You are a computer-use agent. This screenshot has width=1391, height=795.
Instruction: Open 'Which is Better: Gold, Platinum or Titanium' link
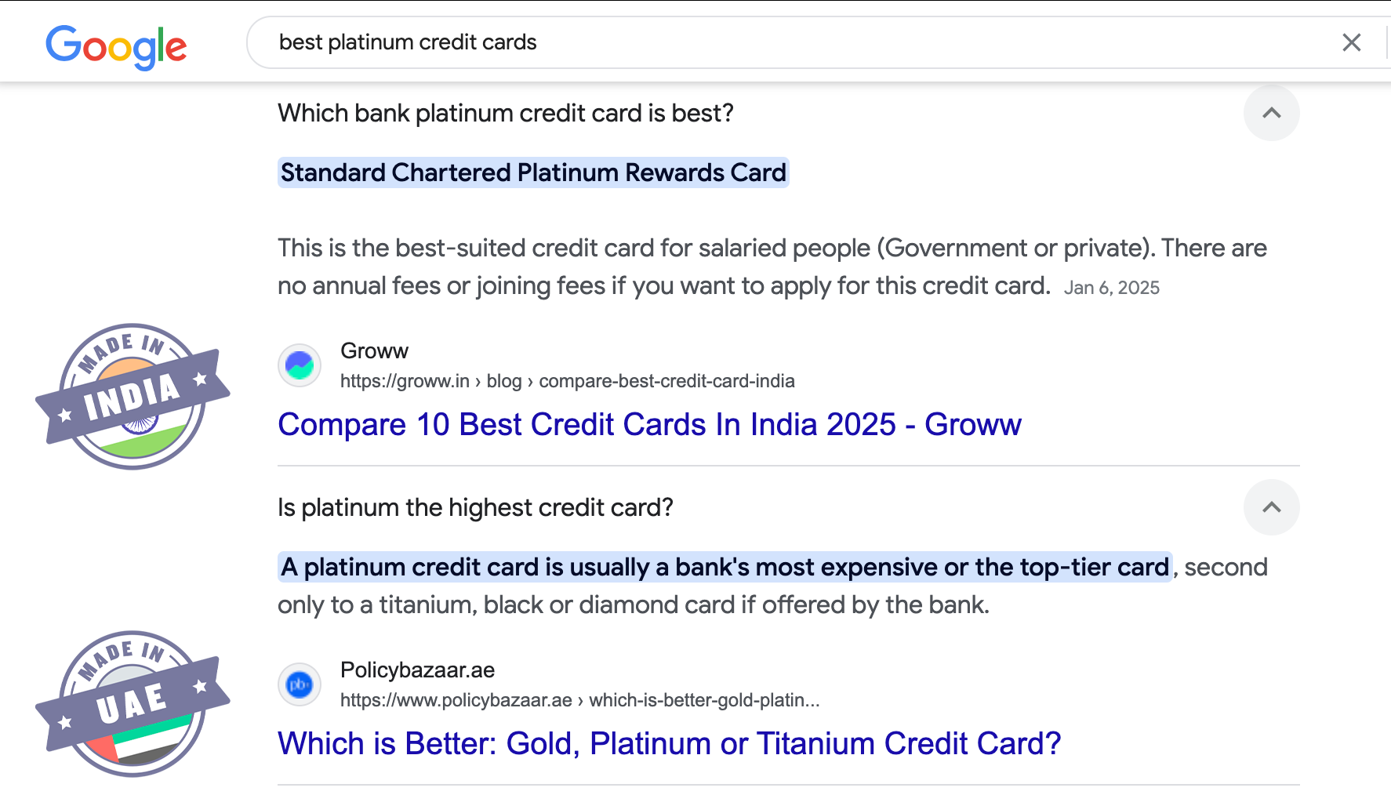[669, 744]
